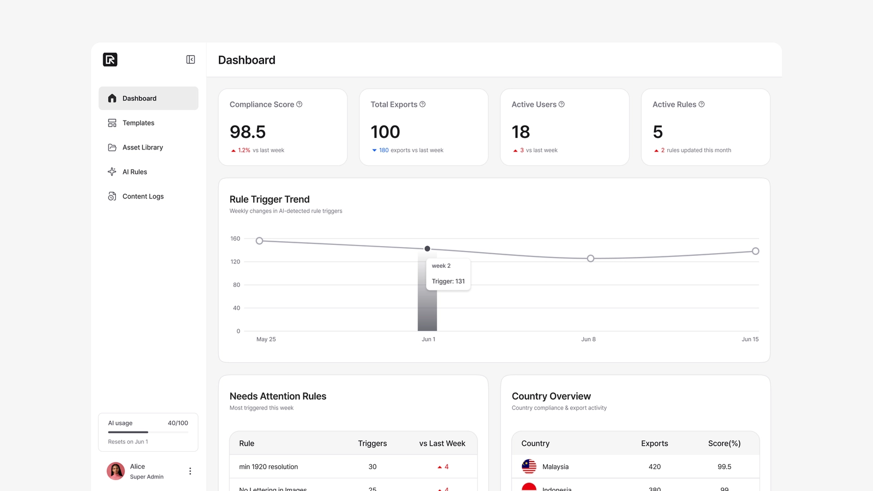Viewport: 873px width, 491px height.
Task: Click the Active Rules info icon
Action: point(702,104)
